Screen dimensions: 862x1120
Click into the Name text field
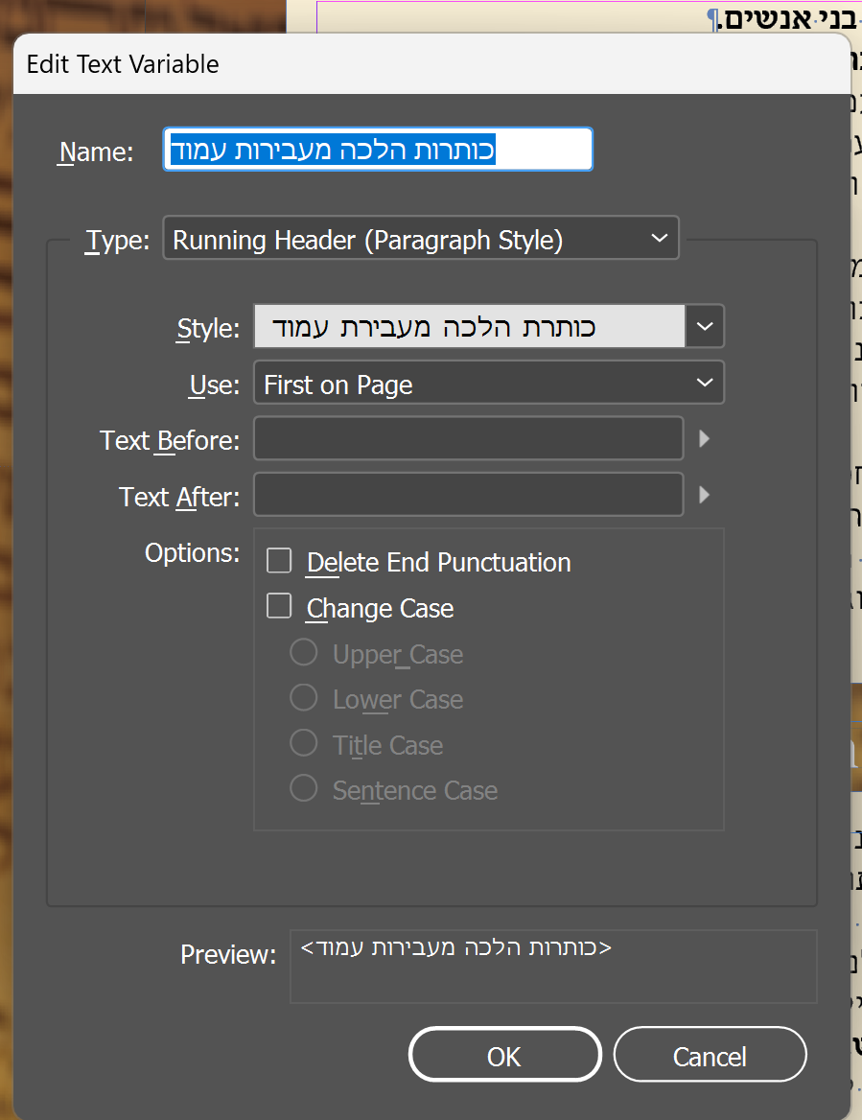tap(378, 150)
